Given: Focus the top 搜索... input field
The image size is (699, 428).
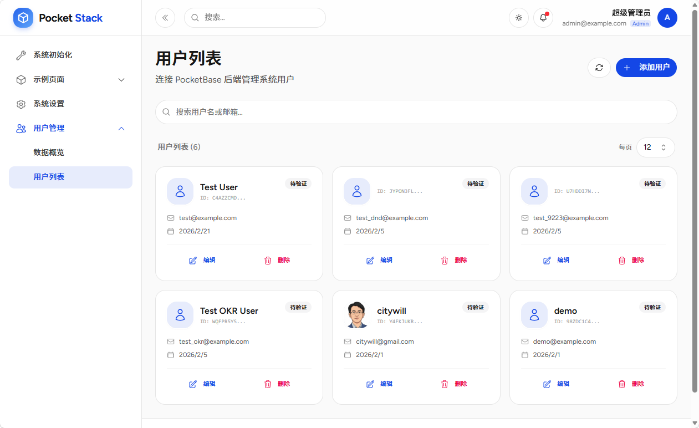Looking at the screenshot, I should pos(255,18).
